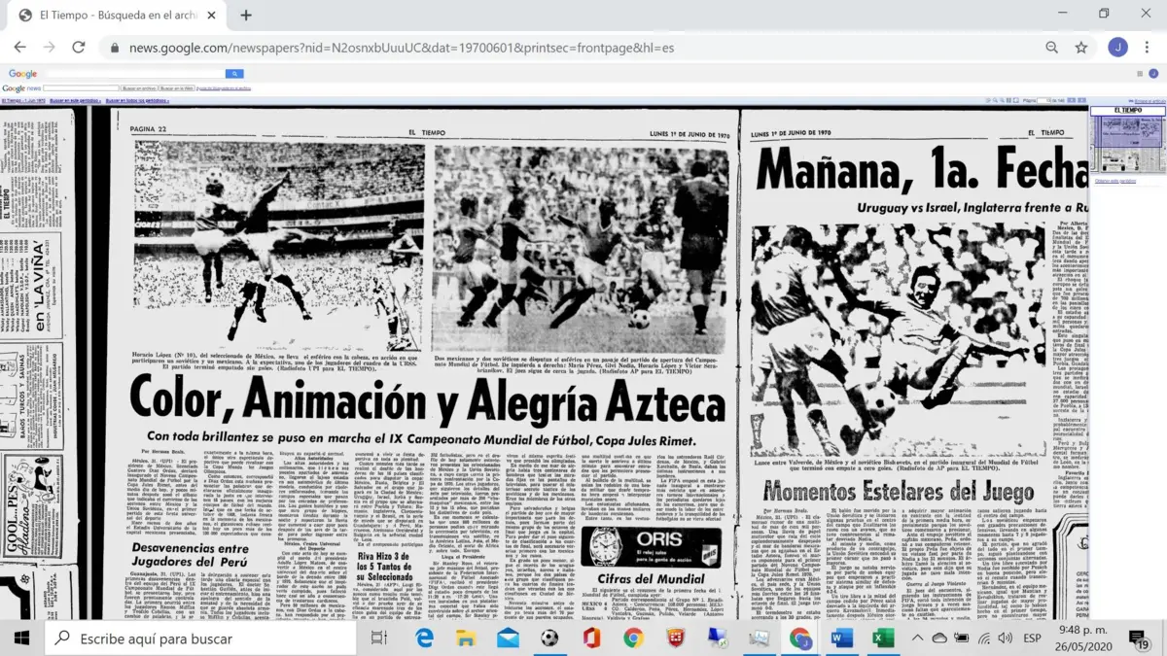1167x656 pixels.
Task: Go to next page with viewer arrow
Action: [1079, 100]
